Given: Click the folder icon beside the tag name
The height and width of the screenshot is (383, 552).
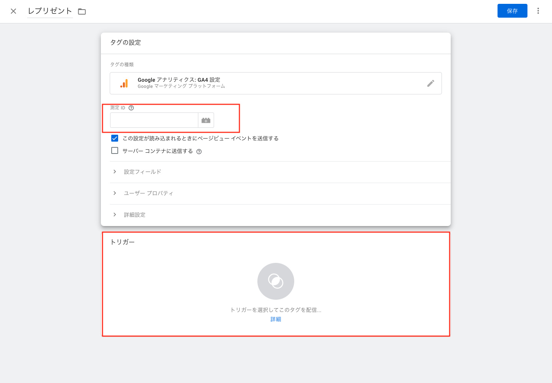Looking at the screenshot, I should pyautogui.click(x=82, y=12).
